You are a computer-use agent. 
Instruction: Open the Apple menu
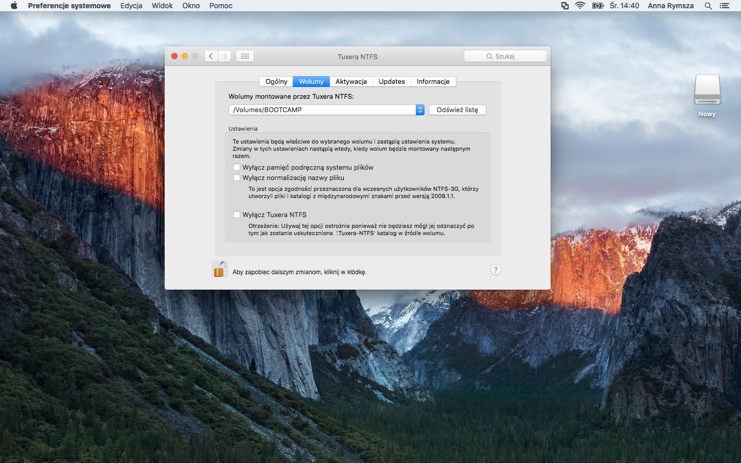point(14,6)
